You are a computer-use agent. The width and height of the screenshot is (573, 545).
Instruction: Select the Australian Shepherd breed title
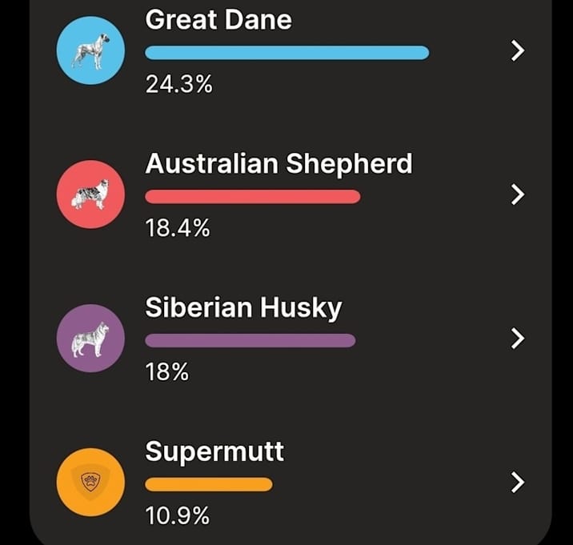(x=278, y=163)
